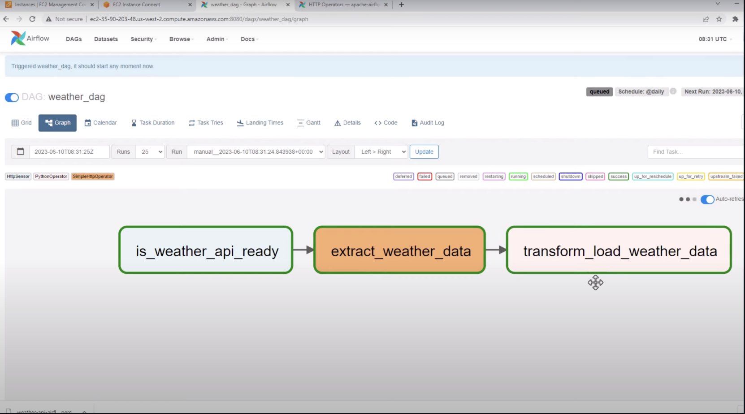Open the 08:31 UTC timezone dropdown
Viewport: 745px width, 414px height.
pos(715,39)
